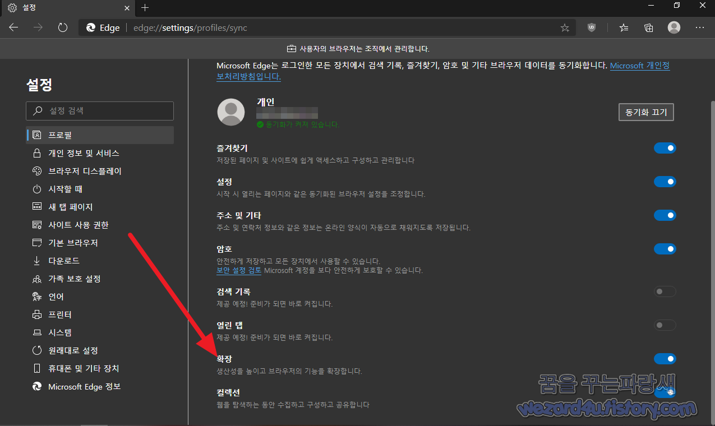Reload the page with refresh icon
Image resolution: width=715 pixels, height=426 pixels.
[x=63, y=27]
